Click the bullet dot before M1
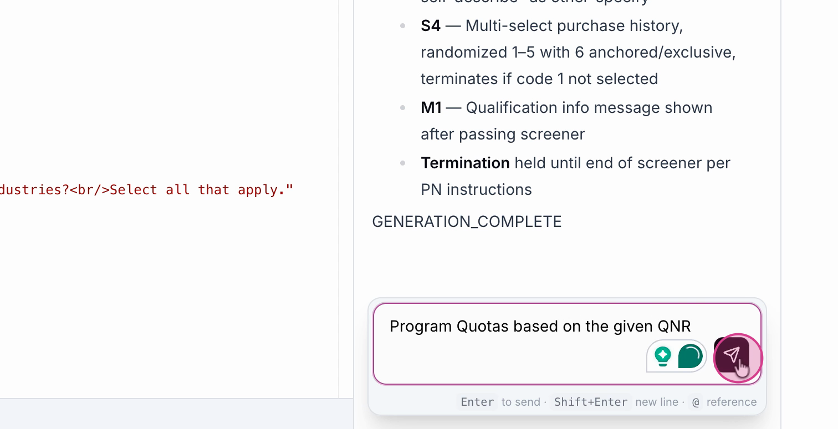 click(403, 107)
